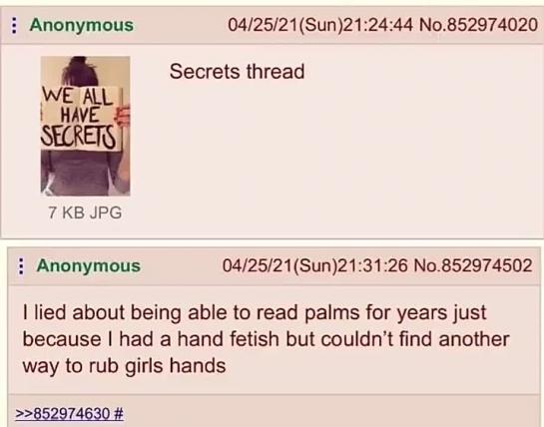Open post menu dots for post 852974502
Image resolution: width=544 pixels, height=427 pixels.
[22, 266]
